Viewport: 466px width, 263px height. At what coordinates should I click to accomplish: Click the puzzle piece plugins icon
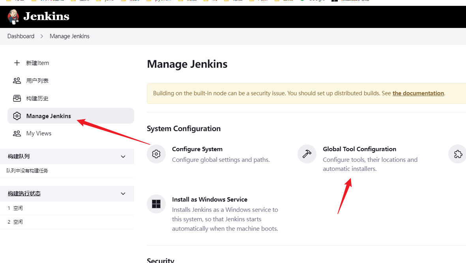pyautogui.click(x=458, y=154)
